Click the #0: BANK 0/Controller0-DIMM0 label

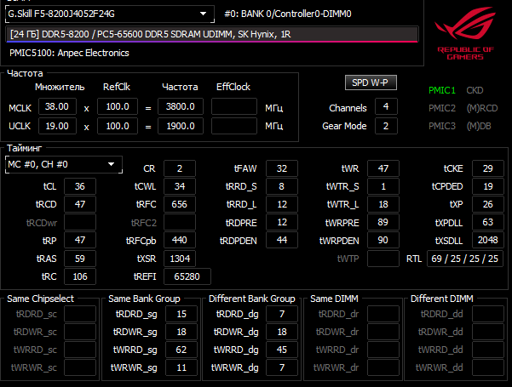[x=288, y=14]
